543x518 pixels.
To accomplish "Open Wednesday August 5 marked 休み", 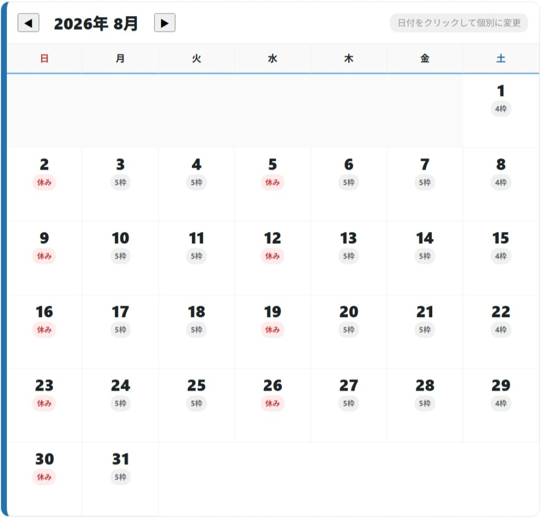I will tap(272, 184).
